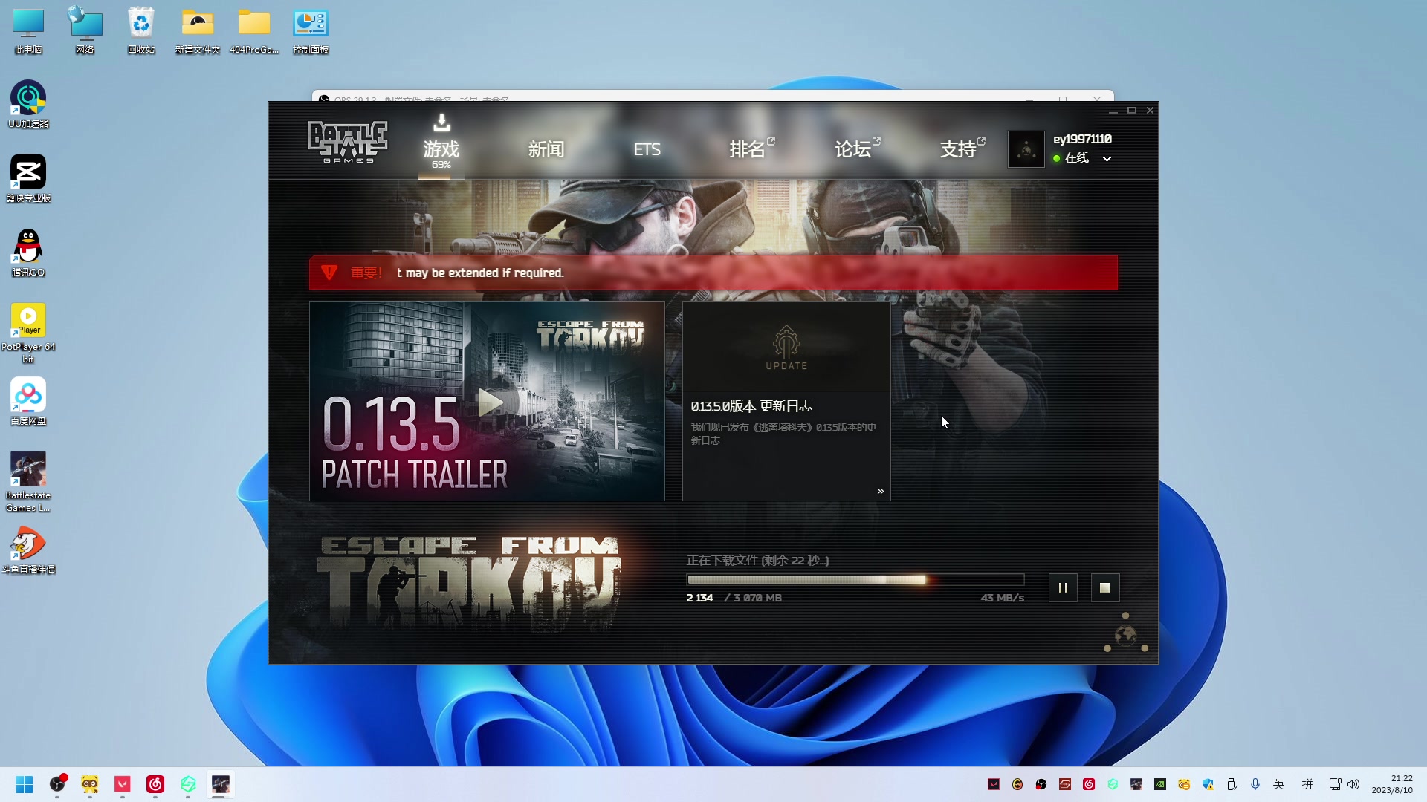Toggle the 英 input language indicator
The width and height of the screenshot is (1427, 802).
[x=1279, y=784]
